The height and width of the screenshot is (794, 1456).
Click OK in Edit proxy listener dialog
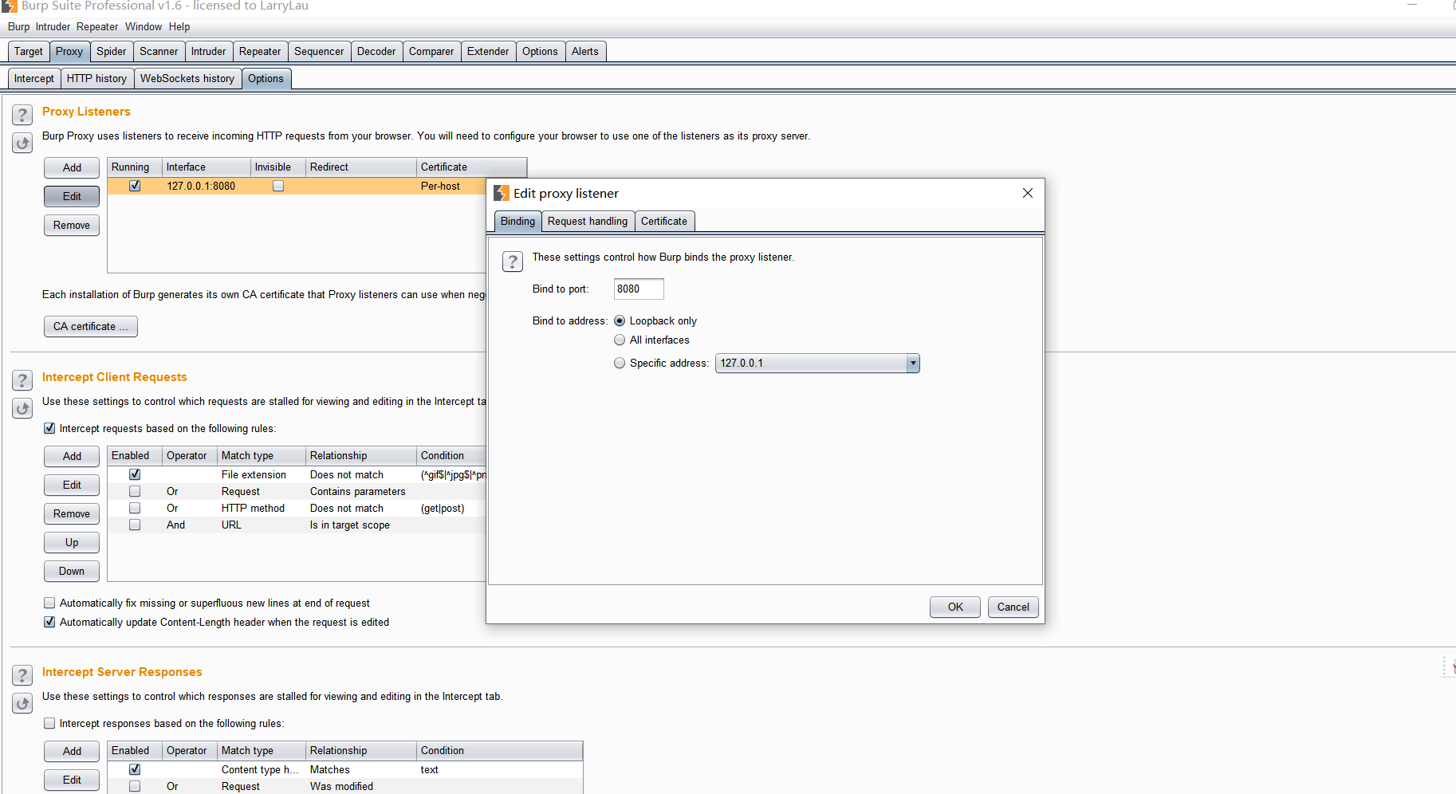click(955, 607)
